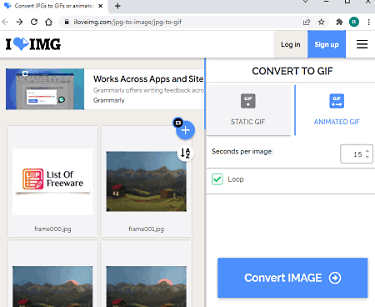Image resolution: width=375 pixels, height=307 pixels.
Task: Decrease seconds per image with down arrow
Action: pyautogui.click(x=367, y=157)
